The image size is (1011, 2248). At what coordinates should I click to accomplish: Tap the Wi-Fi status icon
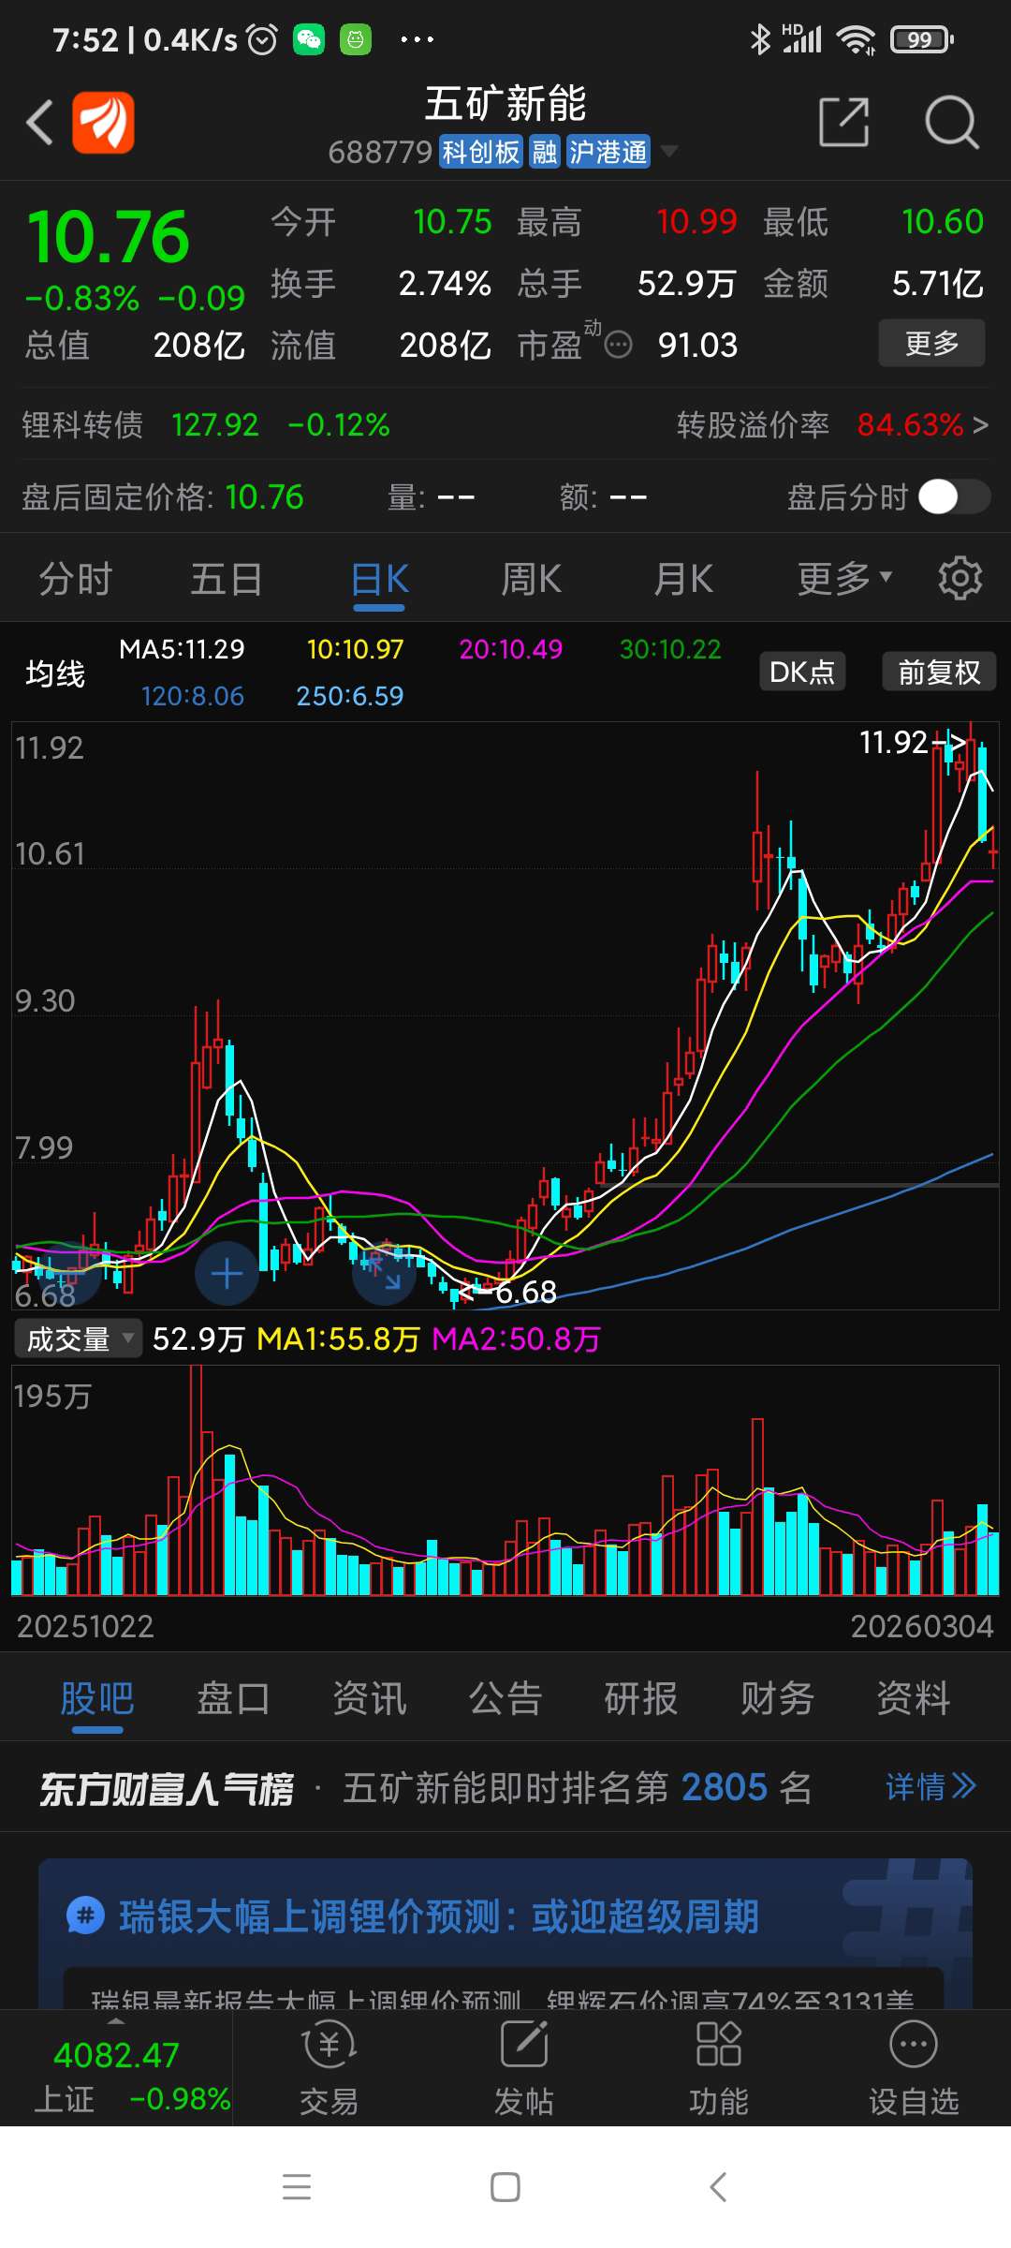856,39
